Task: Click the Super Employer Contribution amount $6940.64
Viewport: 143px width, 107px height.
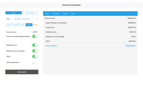Action: click(x=132, y=23)
